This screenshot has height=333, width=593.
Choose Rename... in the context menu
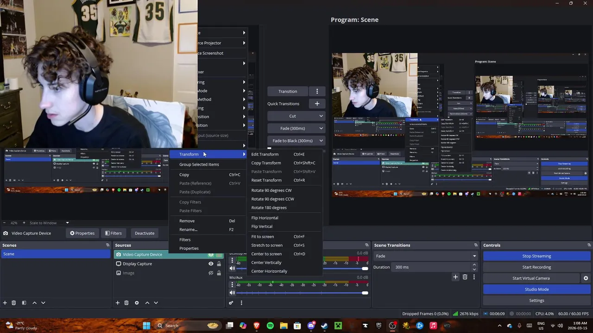188,230
